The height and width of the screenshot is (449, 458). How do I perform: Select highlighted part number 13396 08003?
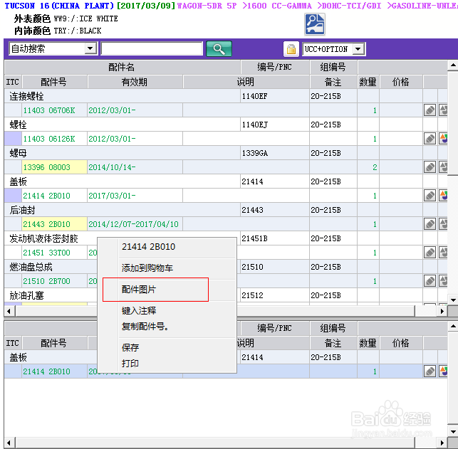tap(47, 167)
